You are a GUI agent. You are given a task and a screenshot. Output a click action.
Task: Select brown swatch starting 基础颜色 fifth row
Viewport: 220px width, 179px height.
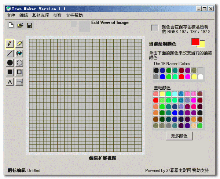156,119
